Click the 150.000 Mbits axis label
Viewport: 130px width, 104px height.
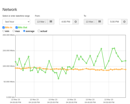(x=9, y=51)
